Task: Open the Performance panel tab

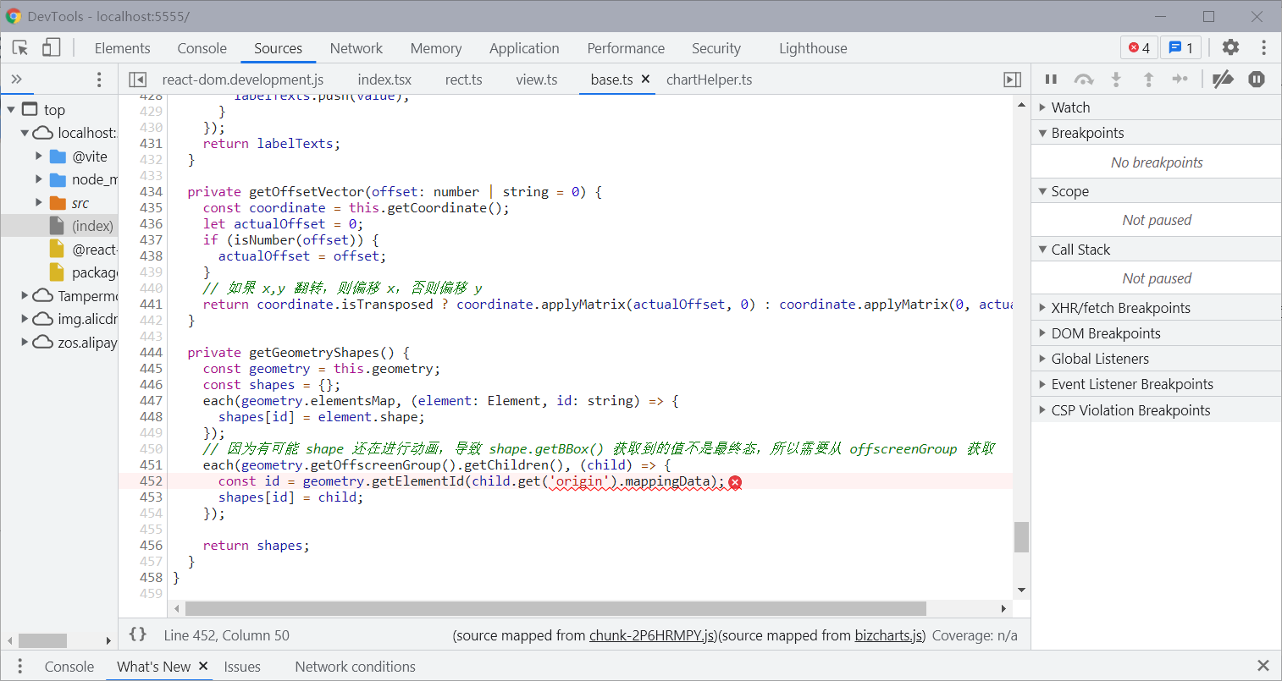Action: point(626,48)
